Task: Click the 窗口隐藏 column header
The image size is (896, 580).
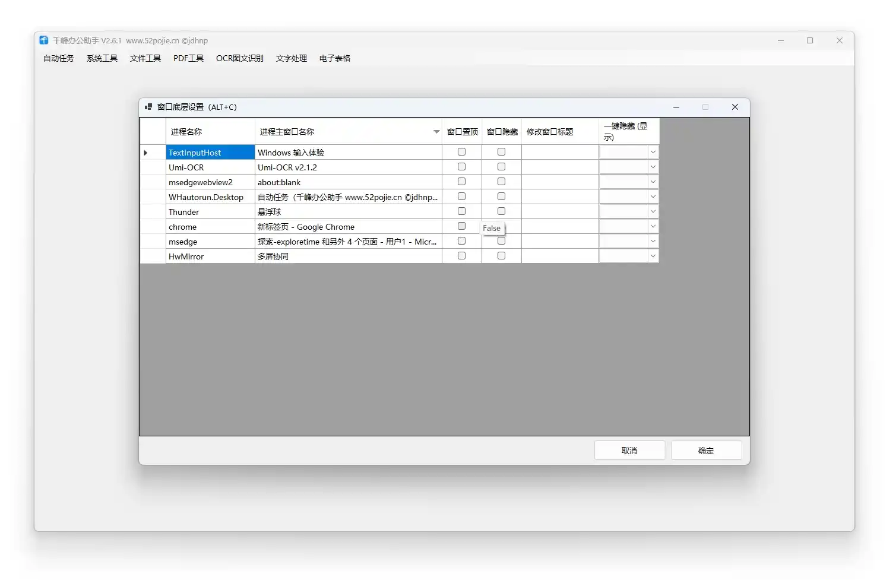Action: tap(502, 132)
